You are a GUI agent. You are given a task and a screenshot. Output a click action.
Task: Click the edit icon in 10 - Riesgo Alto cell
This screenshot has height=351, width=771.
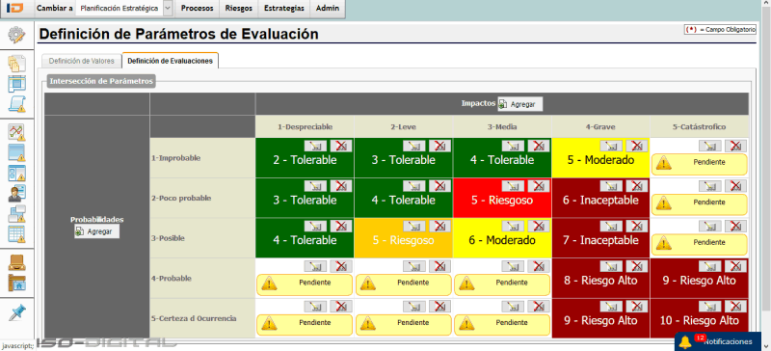(709, 307)
